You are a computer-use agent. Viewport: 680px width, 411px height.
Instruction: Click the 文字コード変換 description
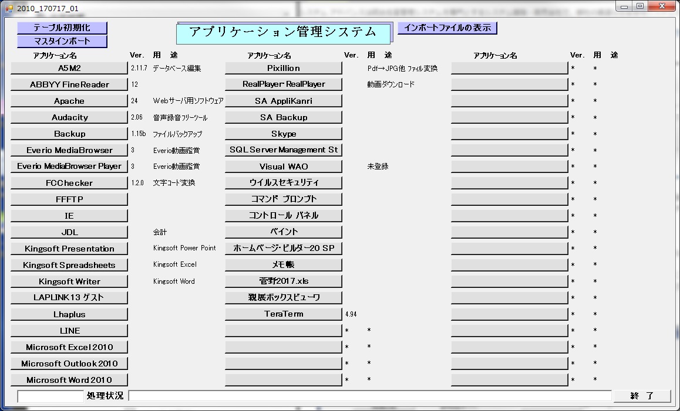pos(174,183)
